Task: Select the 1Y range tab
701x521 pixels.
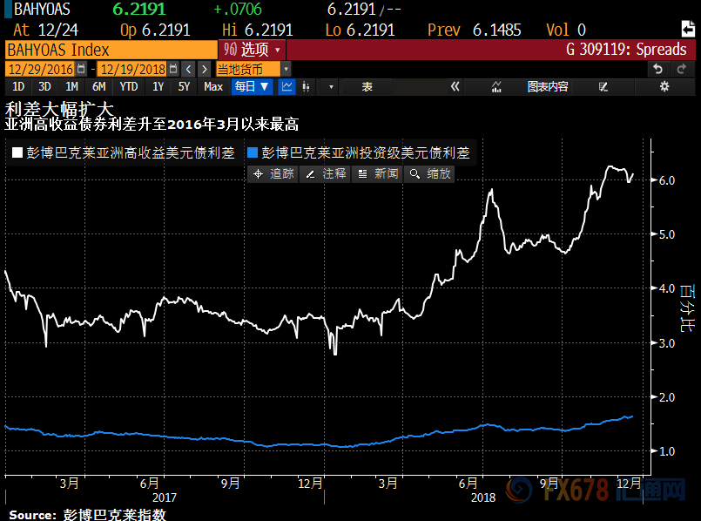Action: (x=158, y=86)
